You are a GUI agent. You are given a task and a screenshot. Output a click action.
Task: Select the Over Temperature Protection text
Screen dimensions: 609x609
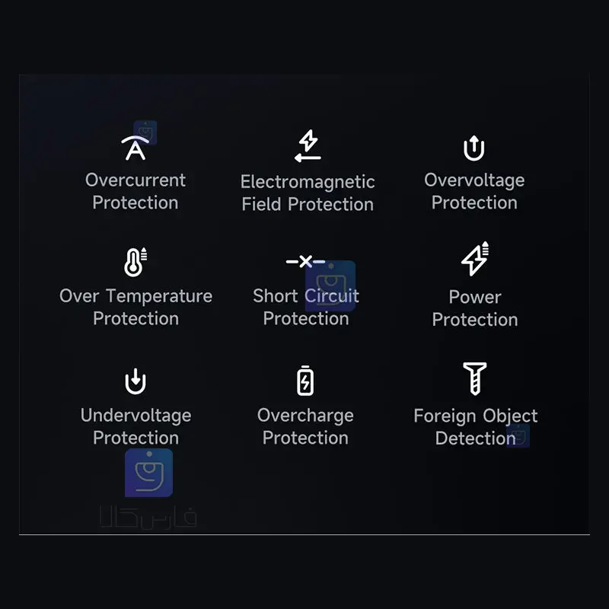[x=136, y=307]
